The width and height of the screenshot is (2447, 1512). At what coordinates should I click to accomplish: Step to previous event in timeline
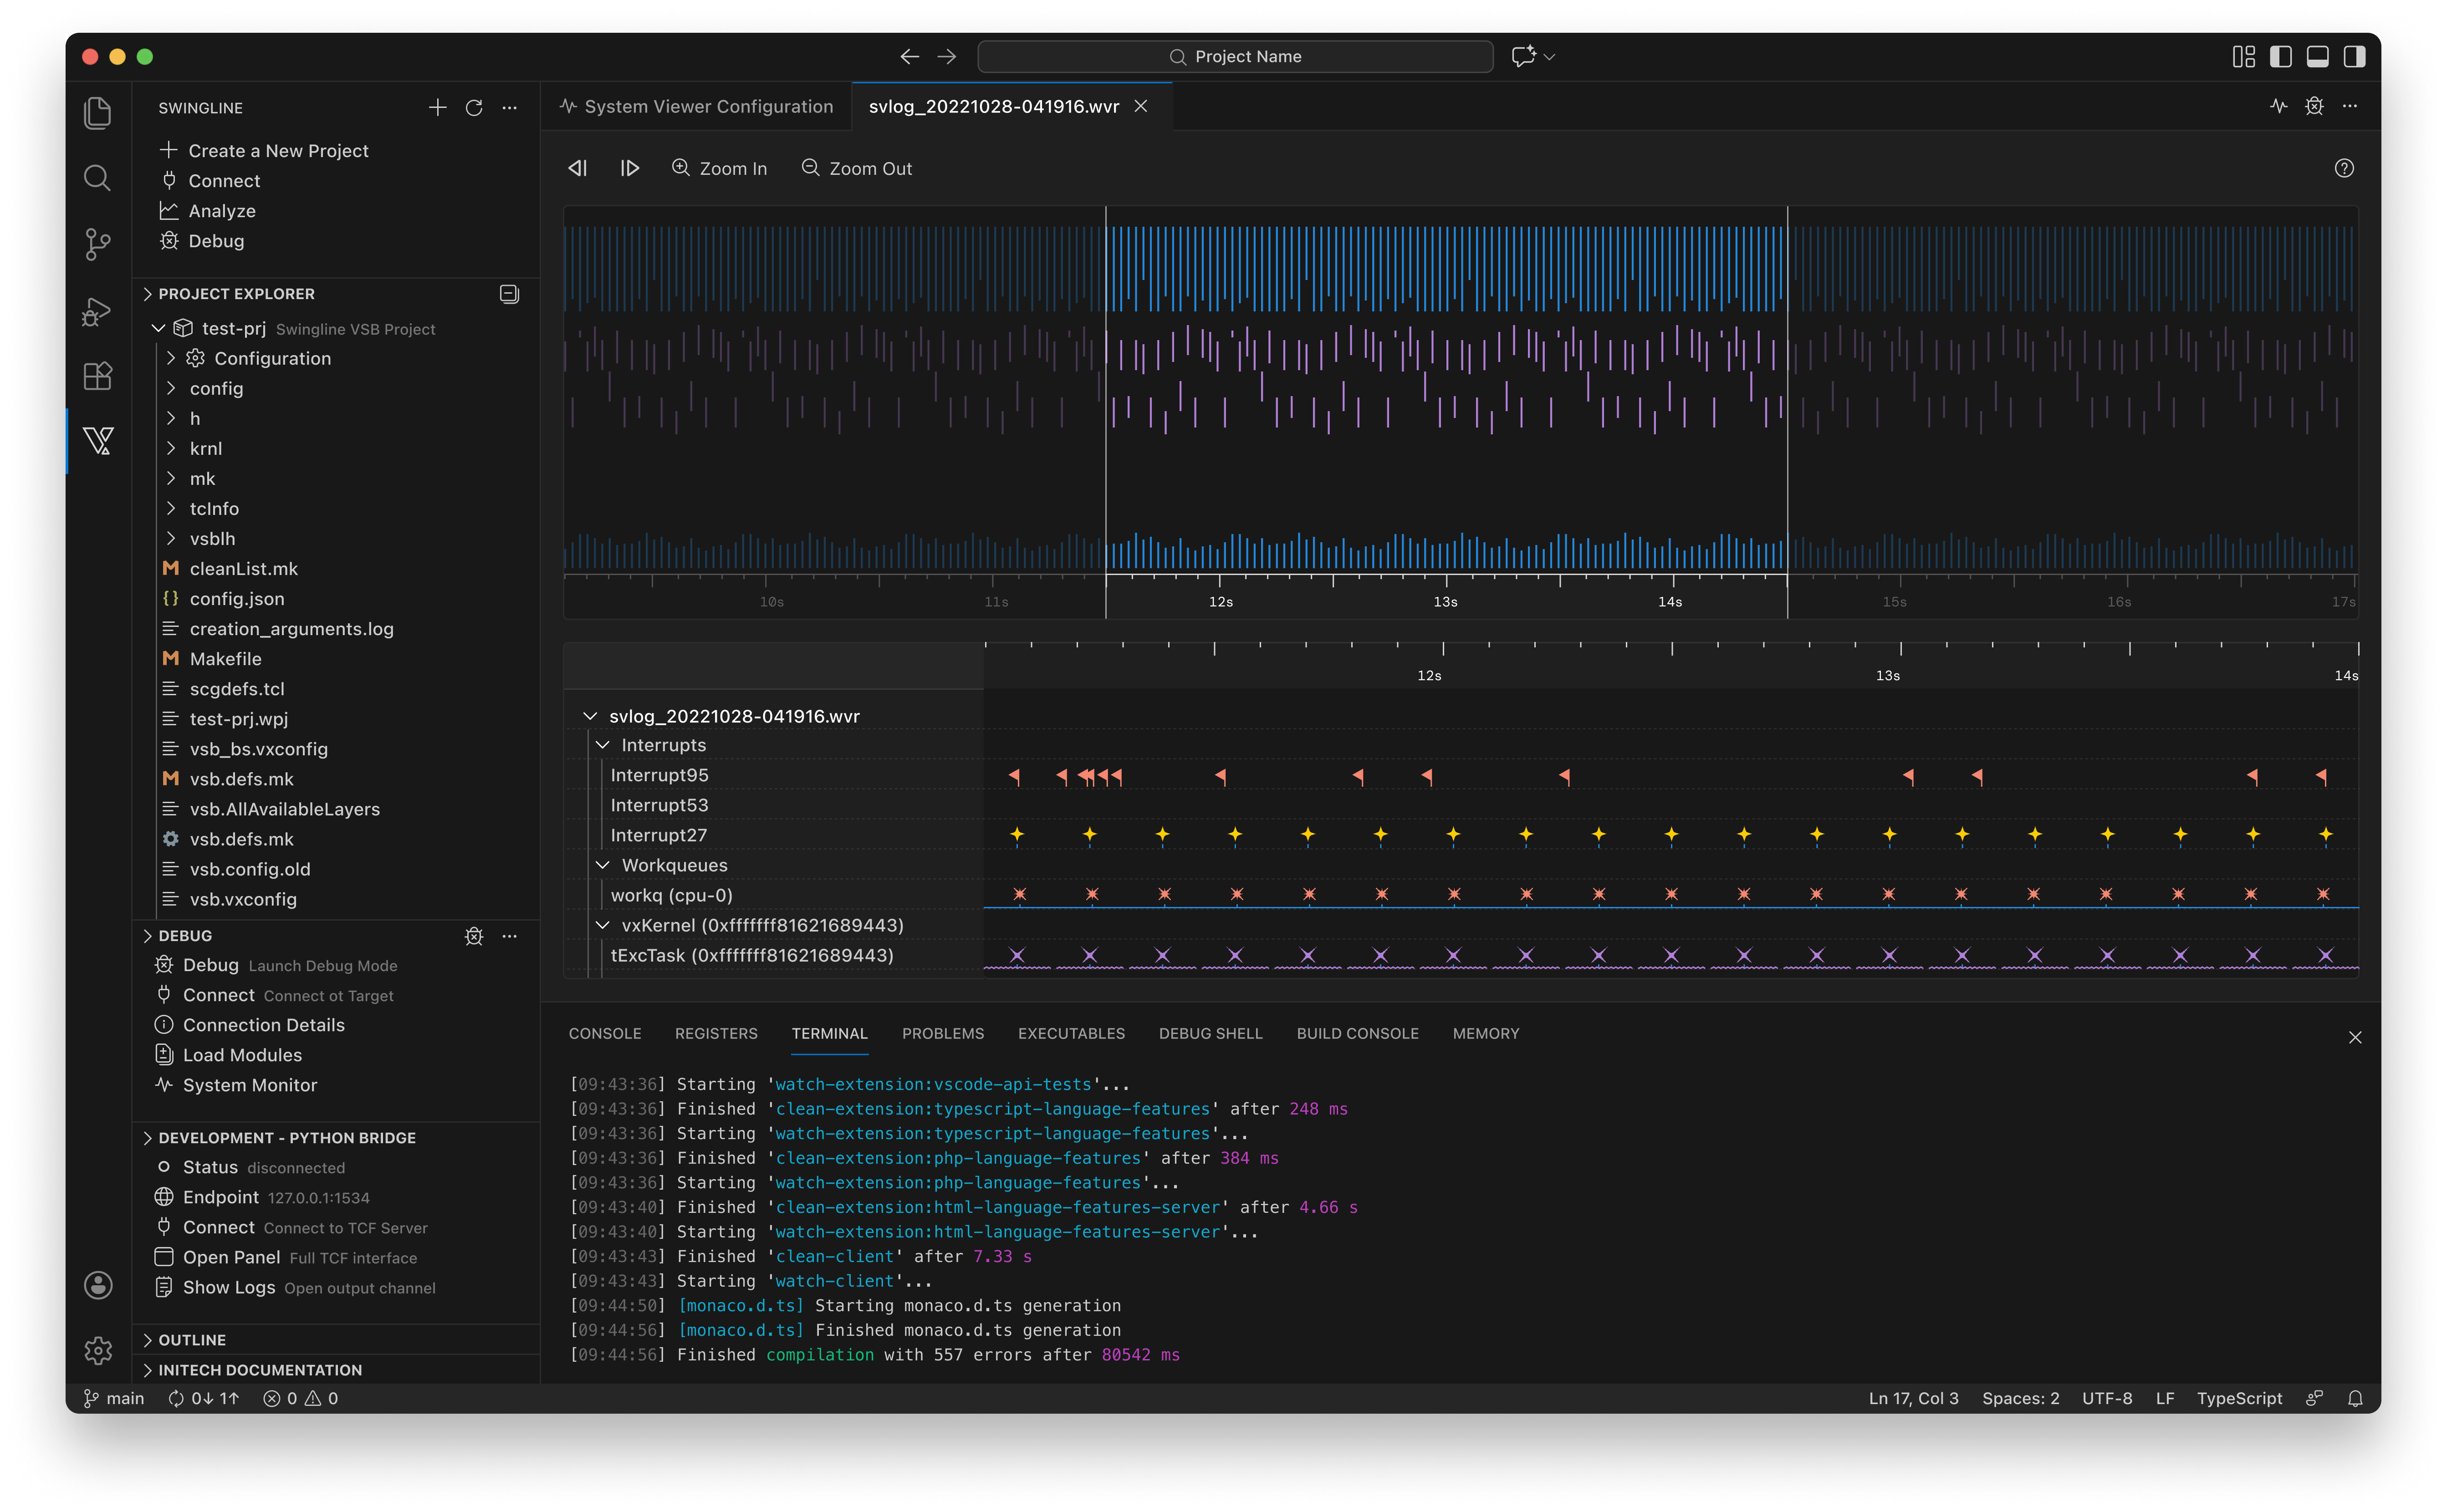click(x=578, y=168)
